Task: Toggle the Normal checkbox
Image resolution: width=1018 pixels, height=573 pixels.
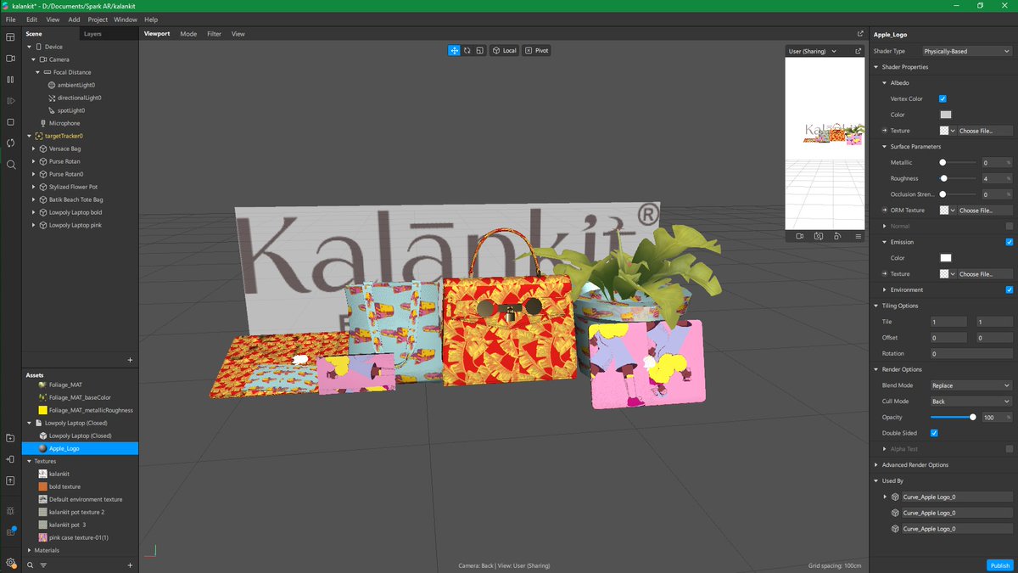Action: coord(1009,226)
